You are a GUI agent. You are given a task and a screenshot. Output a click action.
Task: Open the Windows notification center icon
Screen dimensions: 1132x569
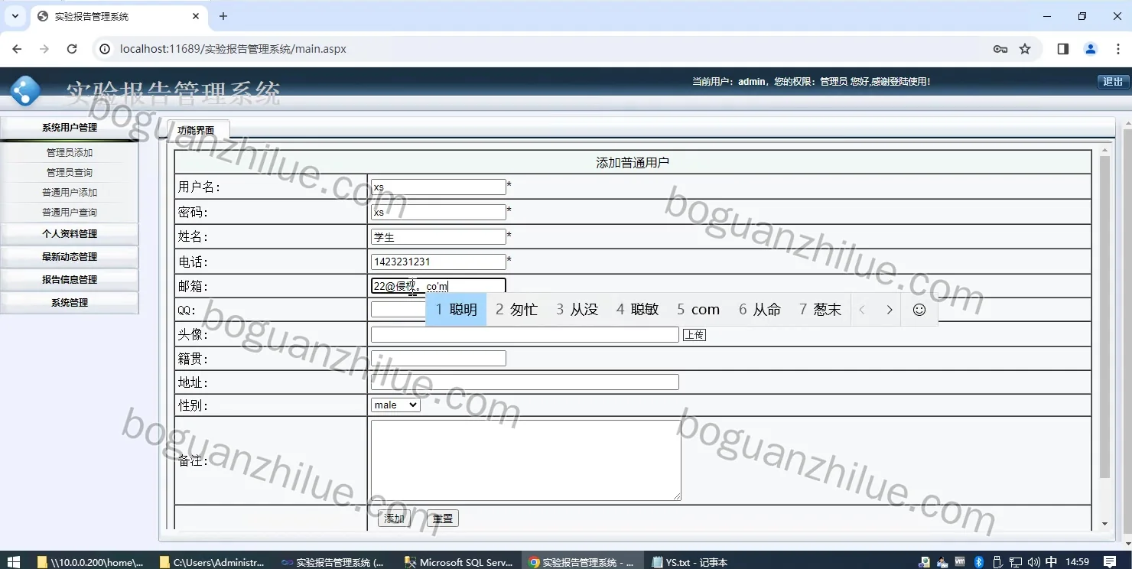[x=1110, y=562]
